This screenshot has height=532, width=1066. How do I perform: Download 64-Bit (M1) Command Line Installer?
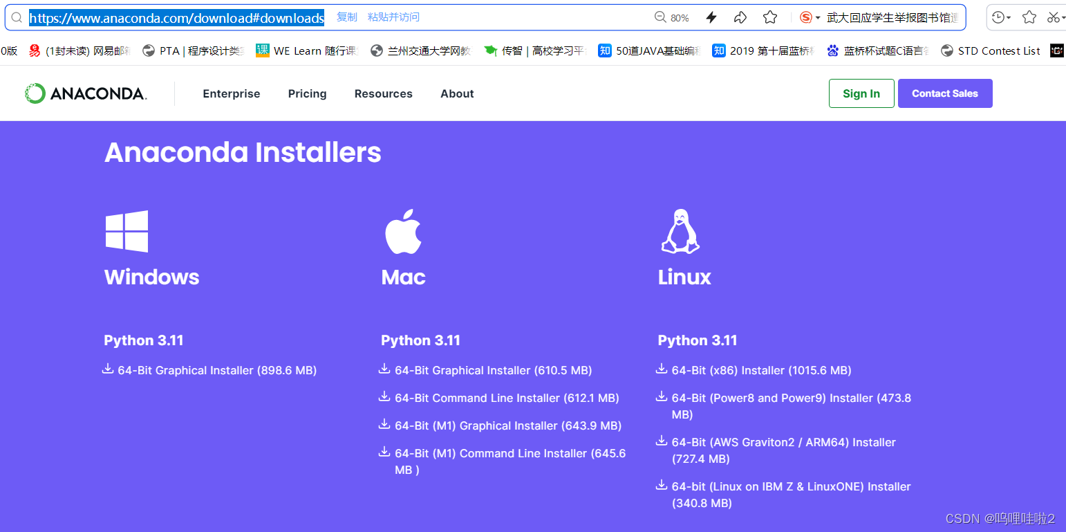point(510,461)
